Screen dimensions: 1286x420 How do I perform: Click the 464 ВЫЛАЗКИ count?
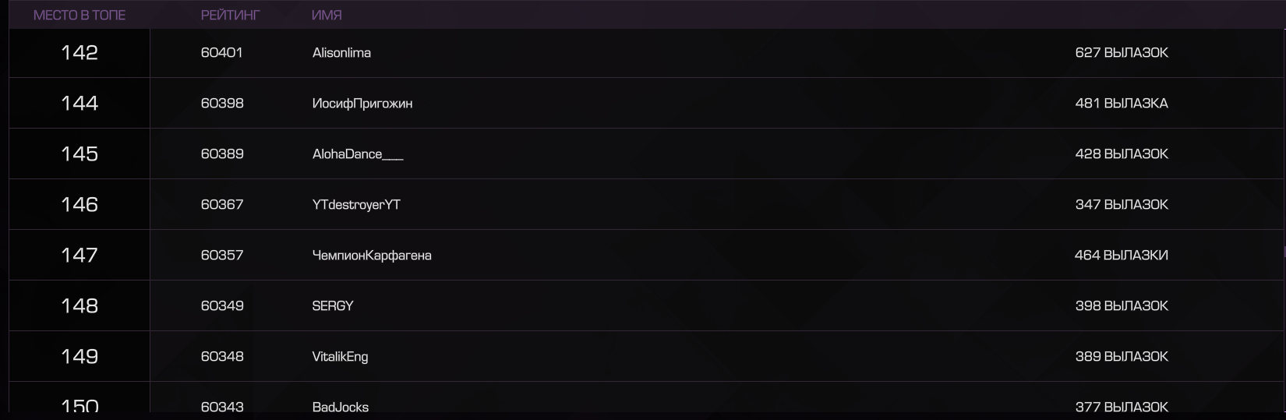point(1122,256)
